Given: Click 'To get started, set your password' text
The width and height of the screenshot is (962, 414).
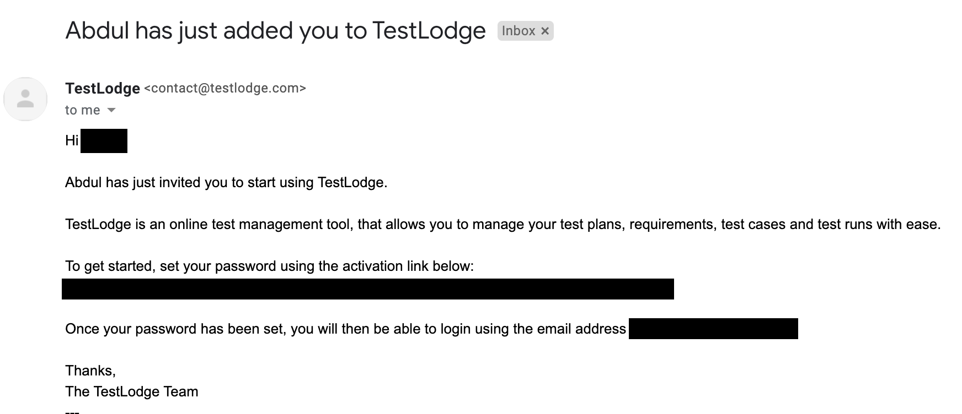Looking at the screenshot, I should [269, 266].
